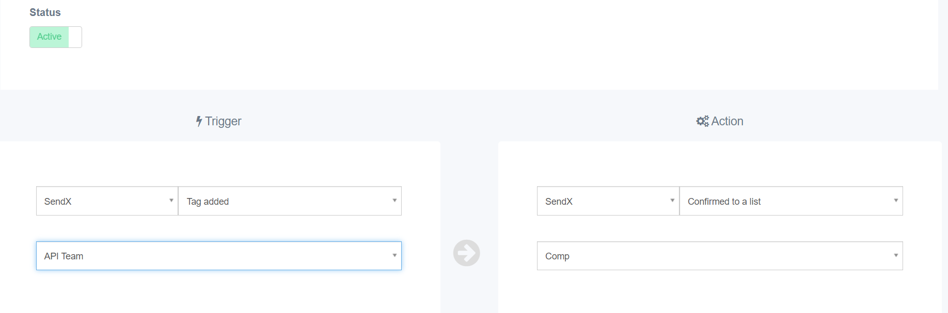Image resolution: width=948 pixels, height=313 pixels.
Task: Open the Tag added event dropdown
Action: pos(290,201)
